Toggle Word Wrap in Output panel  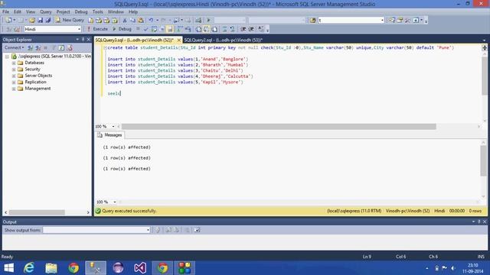coord(197,230)
